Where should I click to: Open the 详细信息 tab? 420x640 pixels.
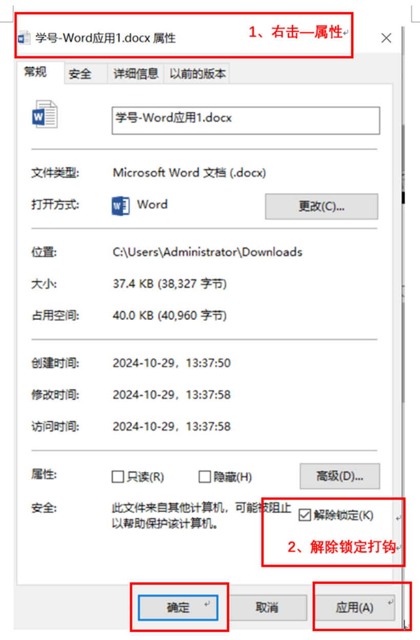point(136,74)
